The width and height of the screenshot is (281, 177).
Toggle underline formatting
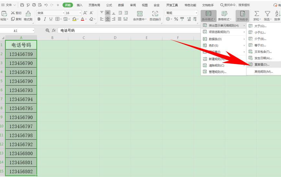tap(51, 19)
